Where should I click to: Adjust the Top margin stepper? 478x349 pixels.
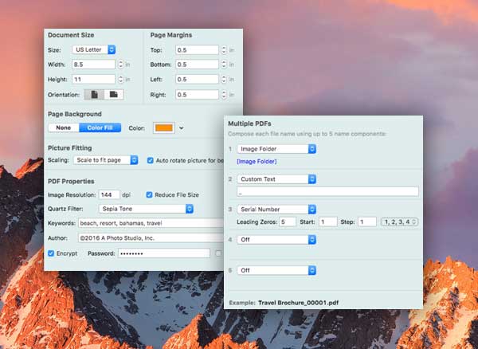224,49
